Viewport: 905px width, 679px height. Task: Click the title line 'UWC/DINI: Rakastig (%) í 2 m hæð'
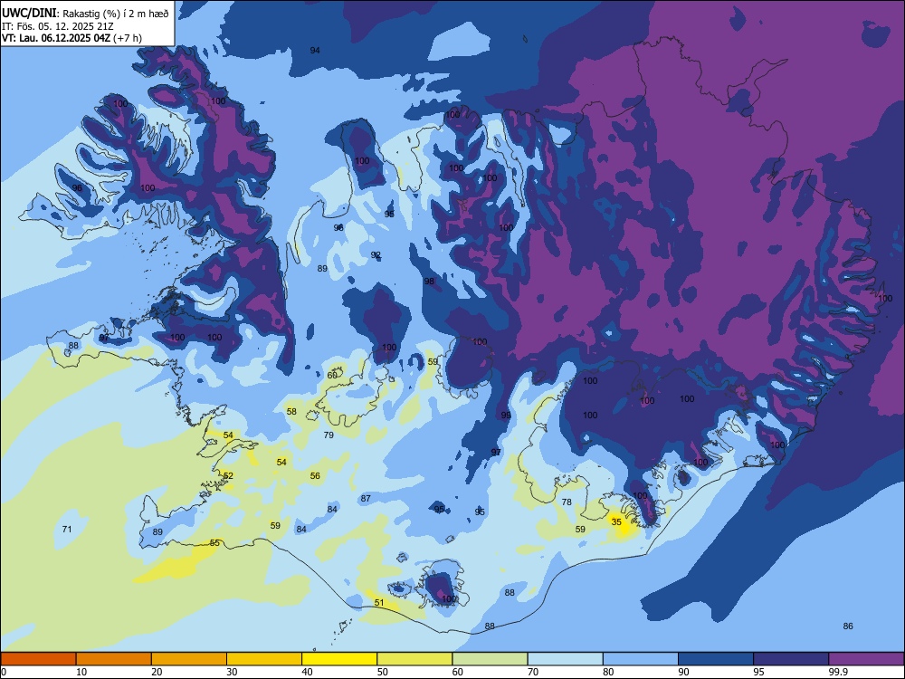(x=85, y=14)
